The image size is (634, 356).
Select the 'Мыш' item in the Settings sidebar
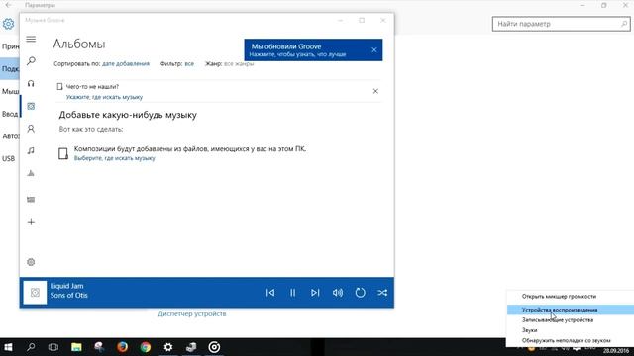point(10,92)
